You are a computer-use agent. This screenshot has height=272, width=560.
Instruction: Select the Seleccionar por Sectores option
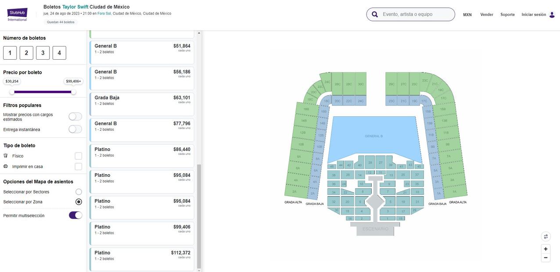[79, 192]
